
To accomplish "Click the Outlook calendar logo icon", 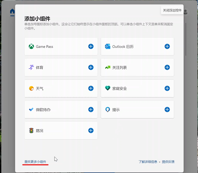I will coord(108,46).
